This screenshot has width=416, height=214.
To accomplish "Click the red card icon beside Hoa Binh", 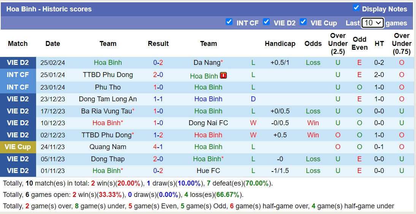I will 223,76.
